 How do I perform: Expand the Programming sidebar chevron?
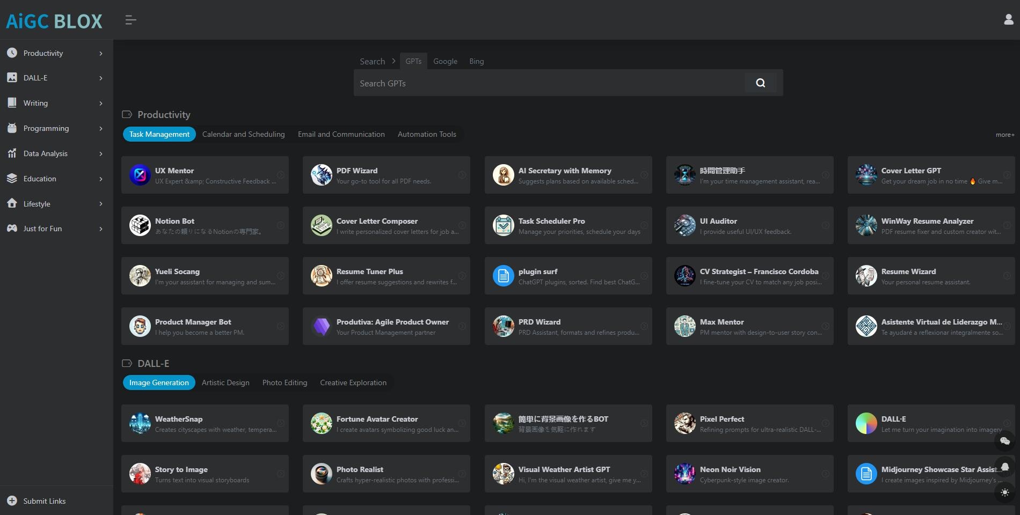tap(101, 128)
